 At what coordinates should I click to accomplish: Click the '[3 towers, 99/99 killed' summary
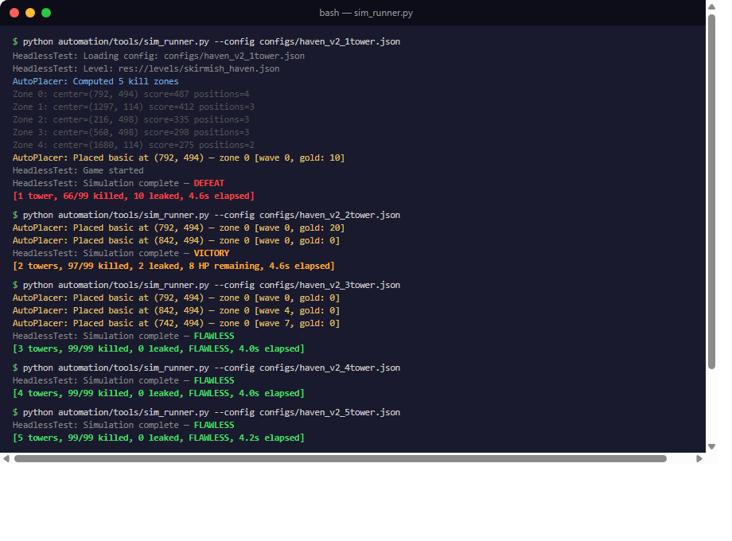tap(158, 348)
